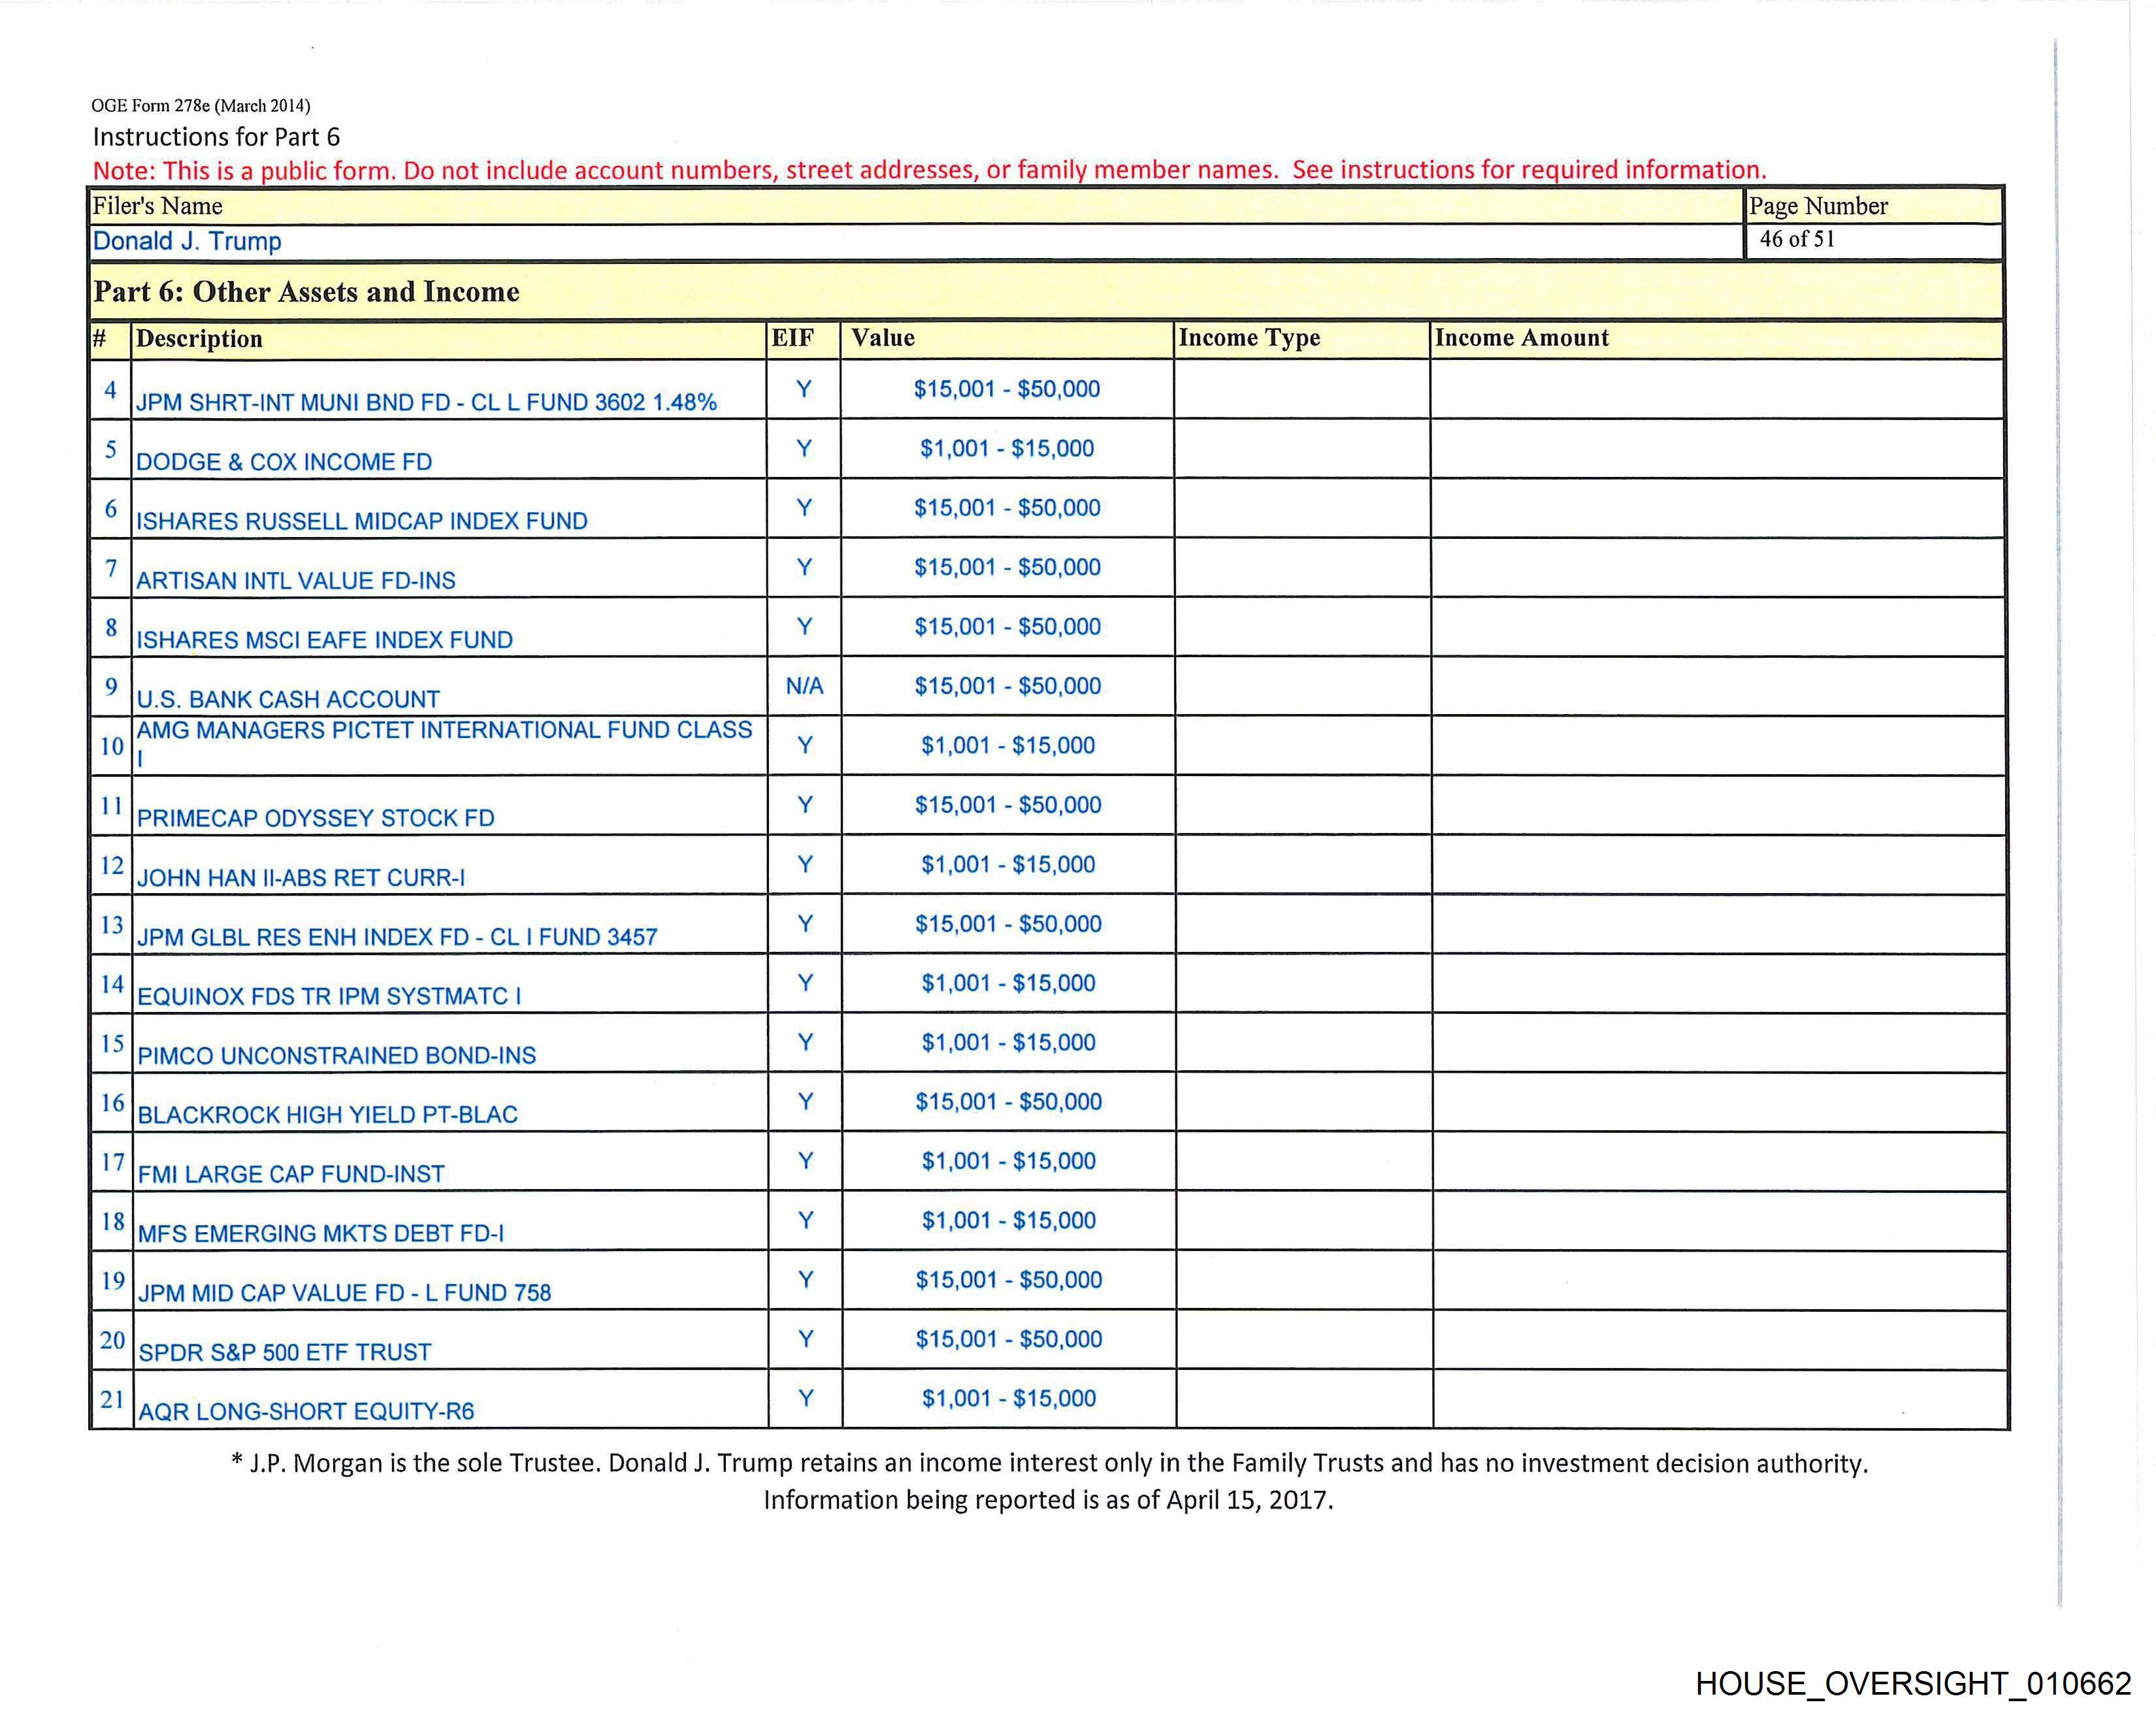Click the J.P. Morgan sole Trustee footnote
Image resolution: width=2156 pixels, height=1711 pixels.
coord(1049,1463)
